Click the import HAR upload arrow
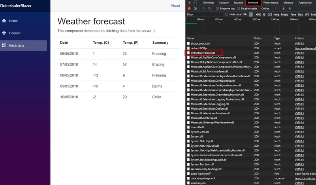This screenshot has height=185, width=316. click(x=284, y=8)
